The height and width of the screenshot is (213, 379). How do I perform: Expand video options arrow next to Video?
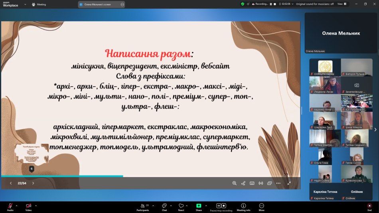[x=36, y=206]
